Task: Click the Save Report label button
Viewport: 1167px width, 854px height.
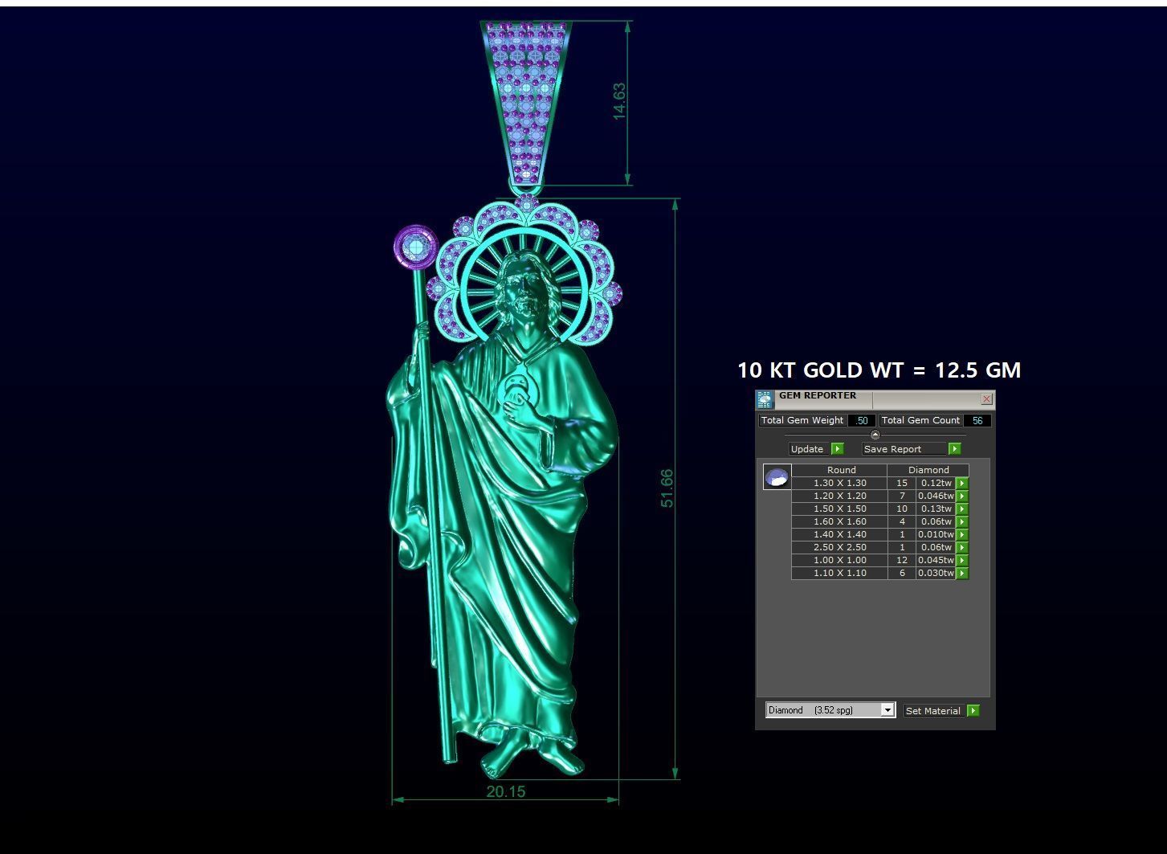Action: click(x=905, y=449)
